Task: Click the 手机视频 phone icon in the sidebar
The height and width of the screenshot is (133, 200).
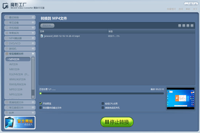Action: 7,28
